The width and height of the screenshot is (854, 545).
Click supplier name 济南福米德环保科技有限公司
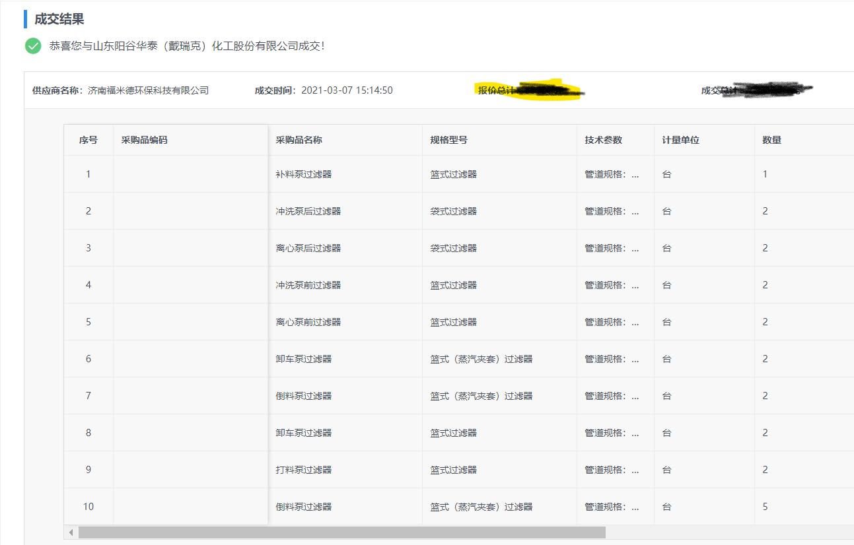coord(148,90)
